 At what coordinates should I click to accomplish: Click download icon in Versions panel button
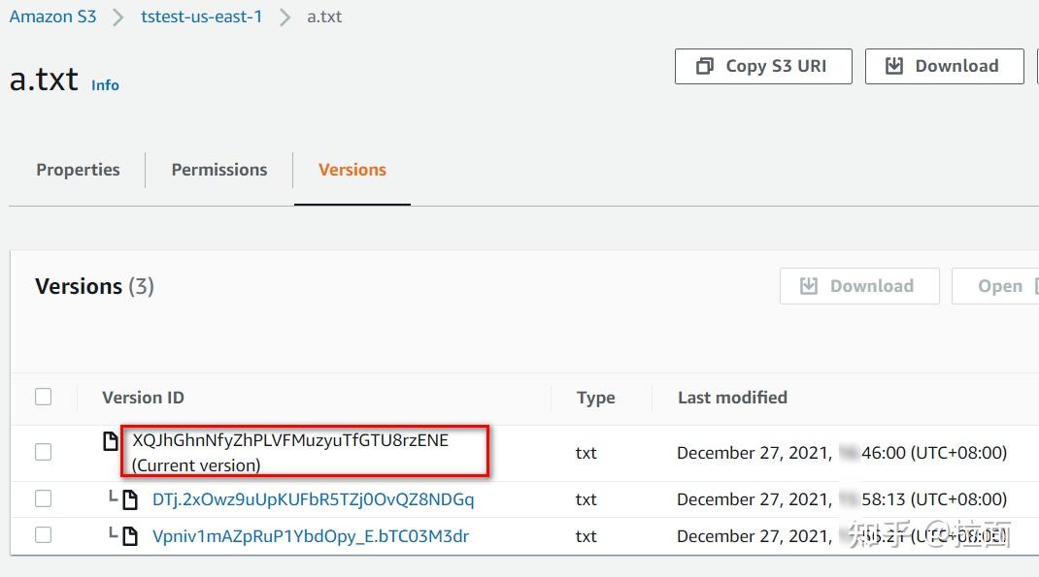[x=809, y=286]
